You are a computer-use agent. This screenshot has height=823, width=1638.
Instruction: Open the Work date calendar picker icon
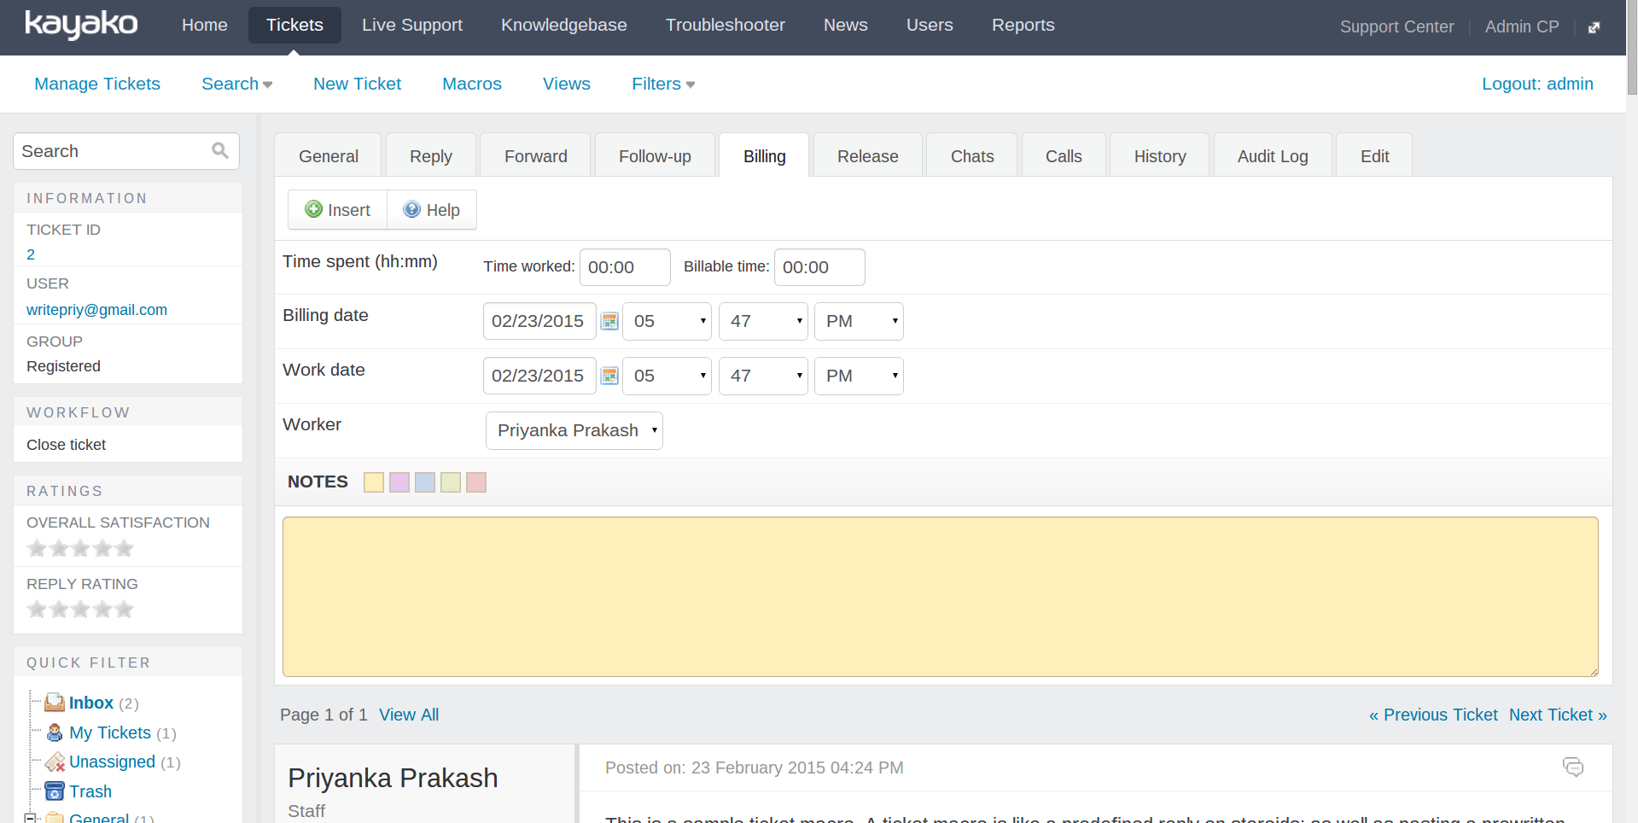[x=609, y=376]
